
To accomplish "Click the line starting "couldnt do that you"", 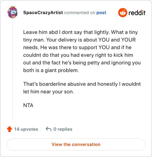I will 78,55.
